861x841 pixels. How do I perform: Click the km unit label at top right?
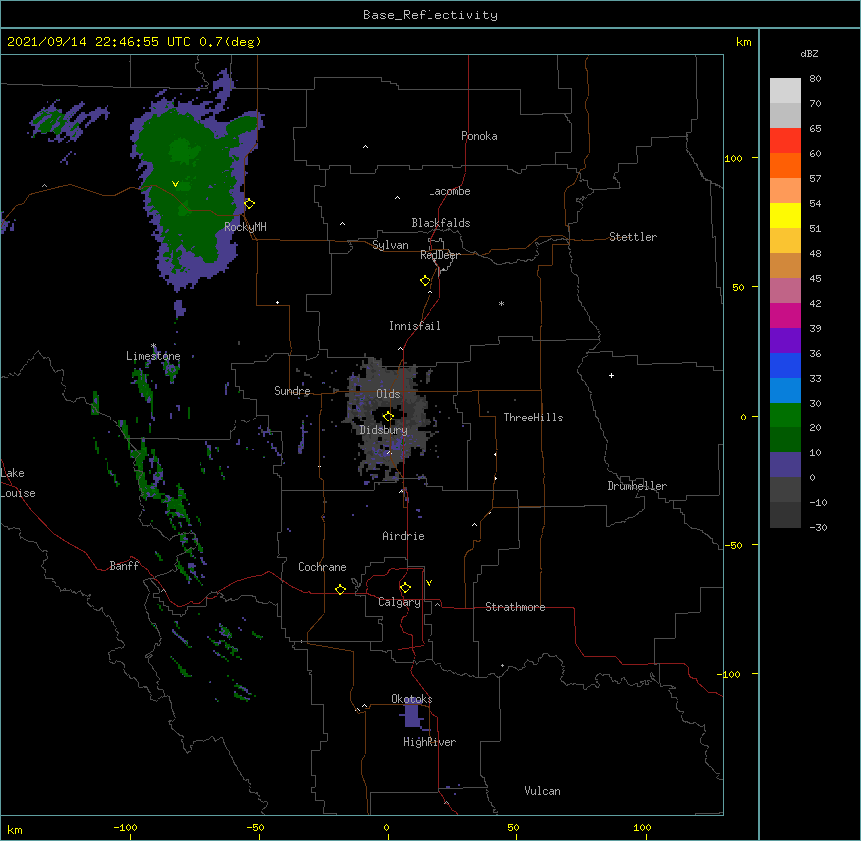pyautogui.click(x=744, y=42)
